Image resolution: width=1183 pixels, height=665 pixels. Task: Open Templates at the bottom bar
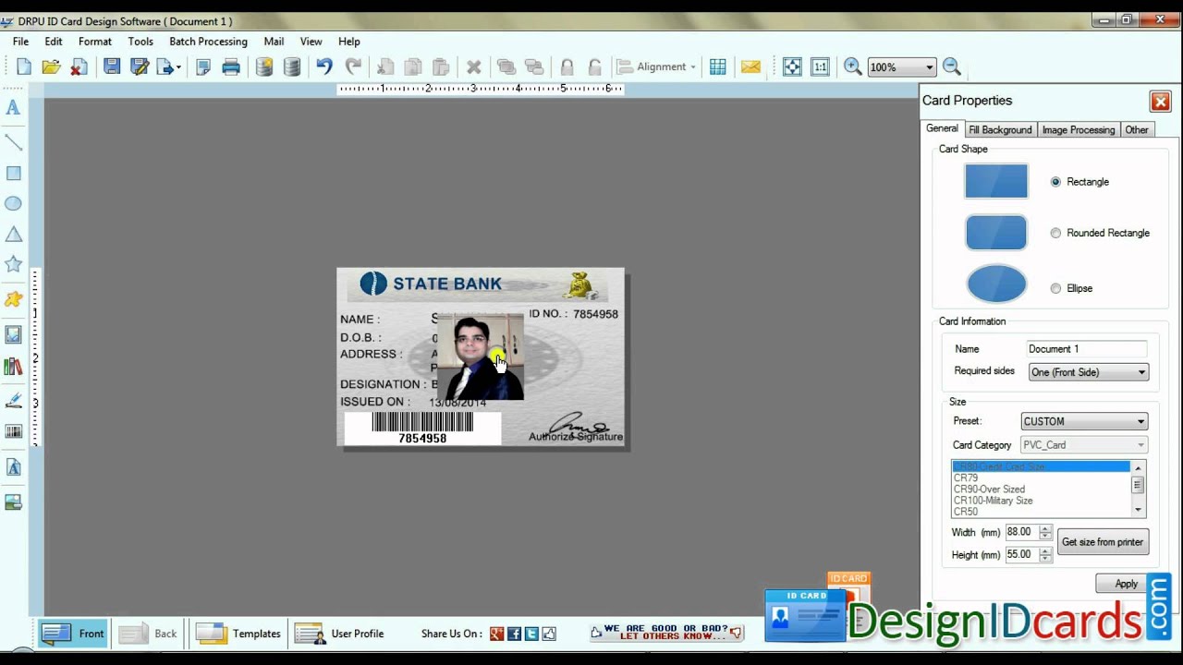[238, 634]
